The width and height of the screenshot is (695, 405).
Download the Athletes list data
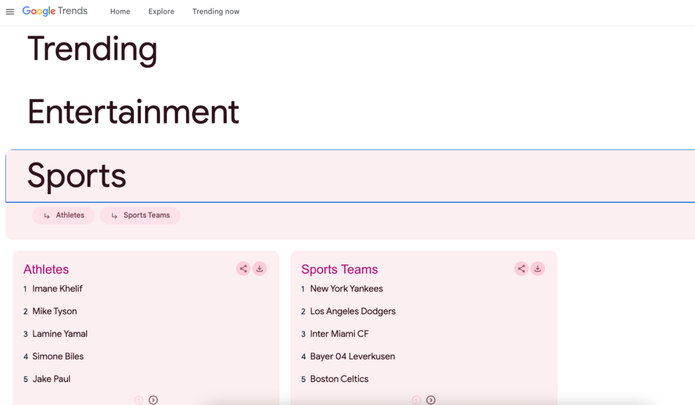click(259, 268)
